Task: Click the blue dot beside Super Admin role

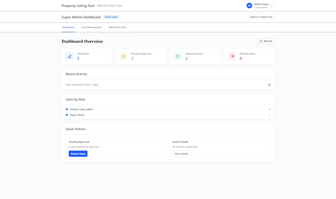Action: [67, 115]
